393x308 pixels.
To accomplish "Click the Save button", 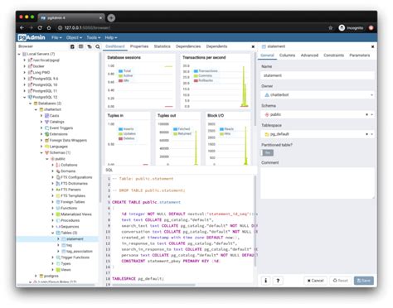I will [x=364, y=281].
